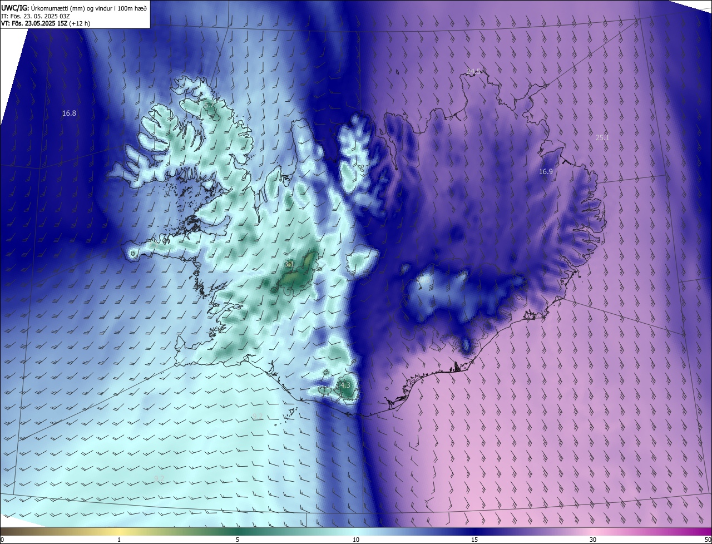Click the 30 tick on the color scale

pos(593,540)
